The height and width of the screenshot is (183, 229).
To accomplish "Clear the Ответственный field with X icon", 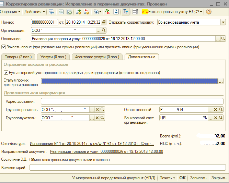I will 216,110.
